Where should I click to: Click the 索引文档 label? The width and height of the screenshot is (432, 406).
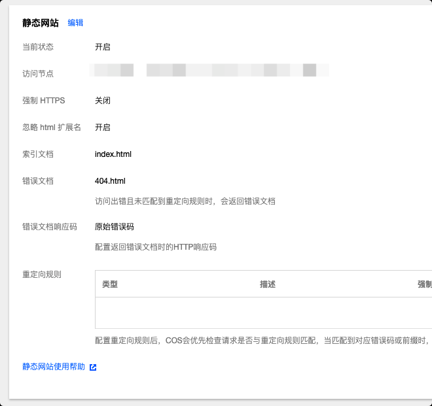click(x=38, y=154)
